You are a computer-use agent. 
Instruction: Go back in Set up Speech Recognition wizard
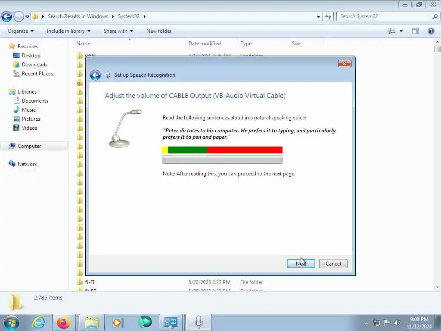point(95,75)
